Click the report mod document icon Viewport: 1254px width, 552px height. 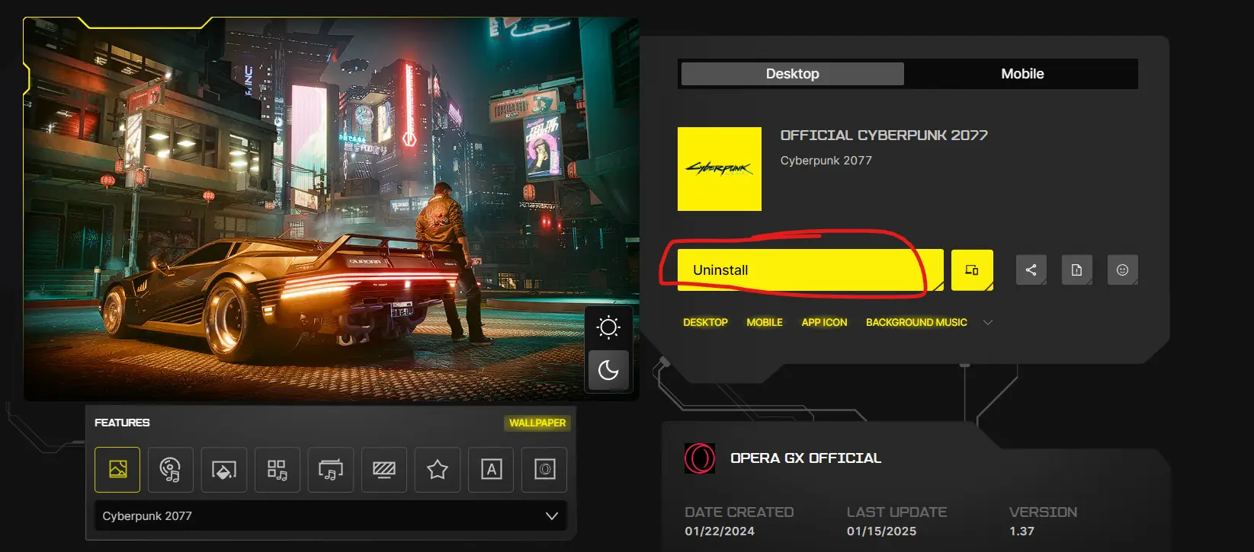coord(1076,270)
